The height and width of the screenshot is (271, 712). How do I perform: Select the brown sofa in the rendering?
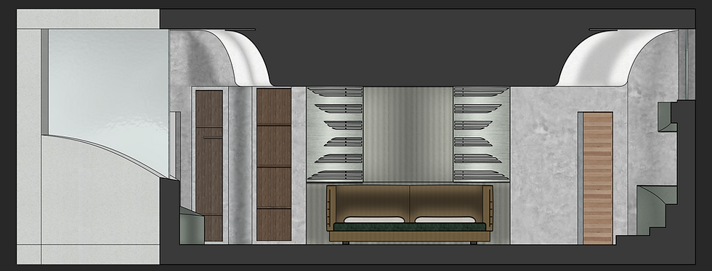click(x=410, y=214)
